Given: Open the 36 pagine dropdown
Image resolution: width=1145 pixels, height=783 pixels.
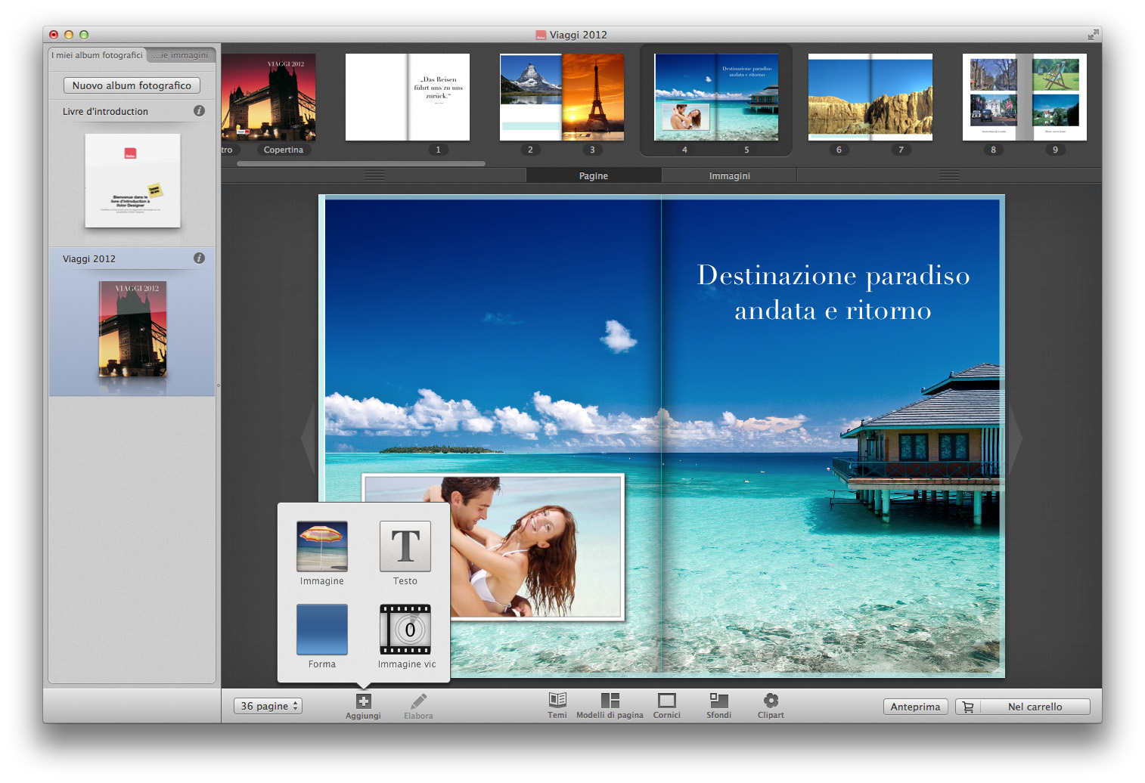Looking at the screenshot, I should 268,706.
